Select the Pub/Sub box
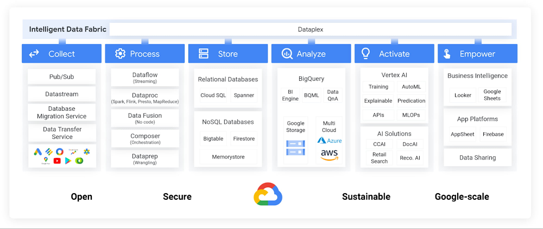The image size is (543, 229). point(62,77)
